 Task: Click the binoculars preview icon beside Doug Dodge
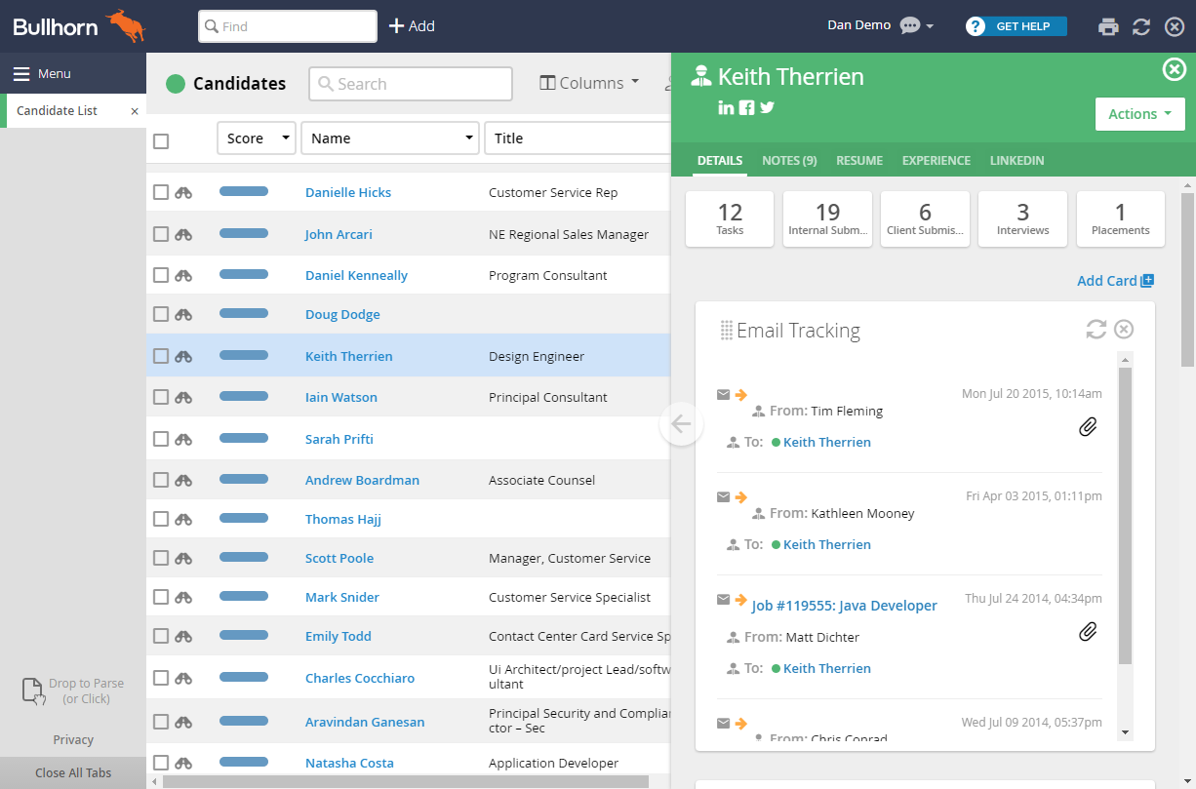pos(185,314)
